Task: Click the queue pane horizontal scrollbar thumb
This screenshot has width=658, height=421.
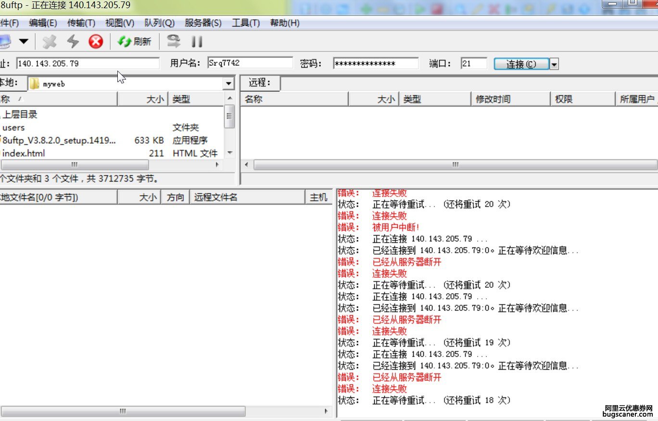Action: [x=123, y=411]
